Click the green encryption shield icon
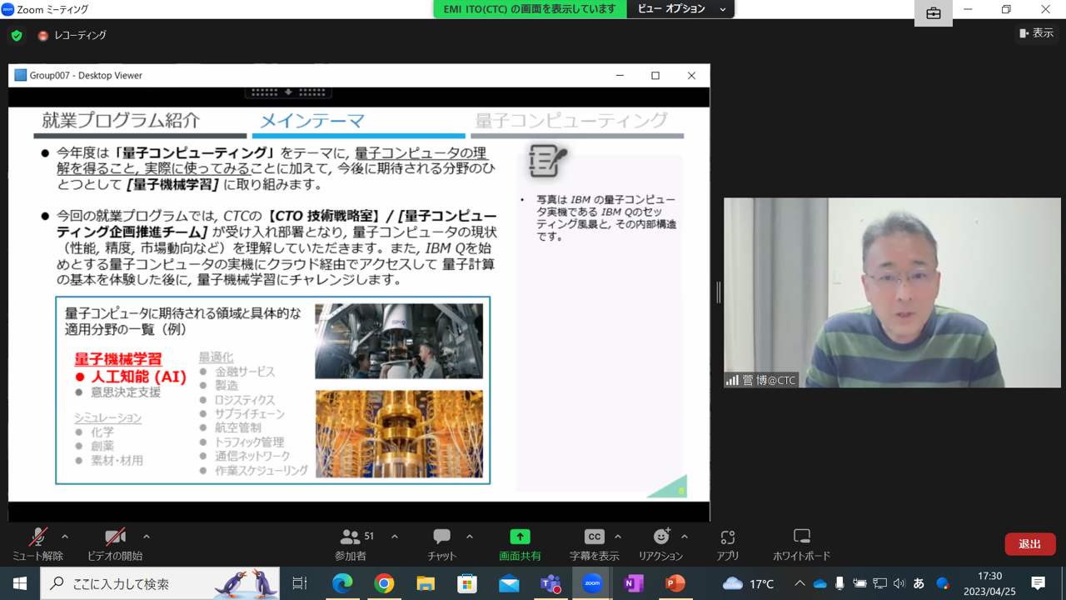Viewport: 1066px width, 600px height. coord(17,36)
